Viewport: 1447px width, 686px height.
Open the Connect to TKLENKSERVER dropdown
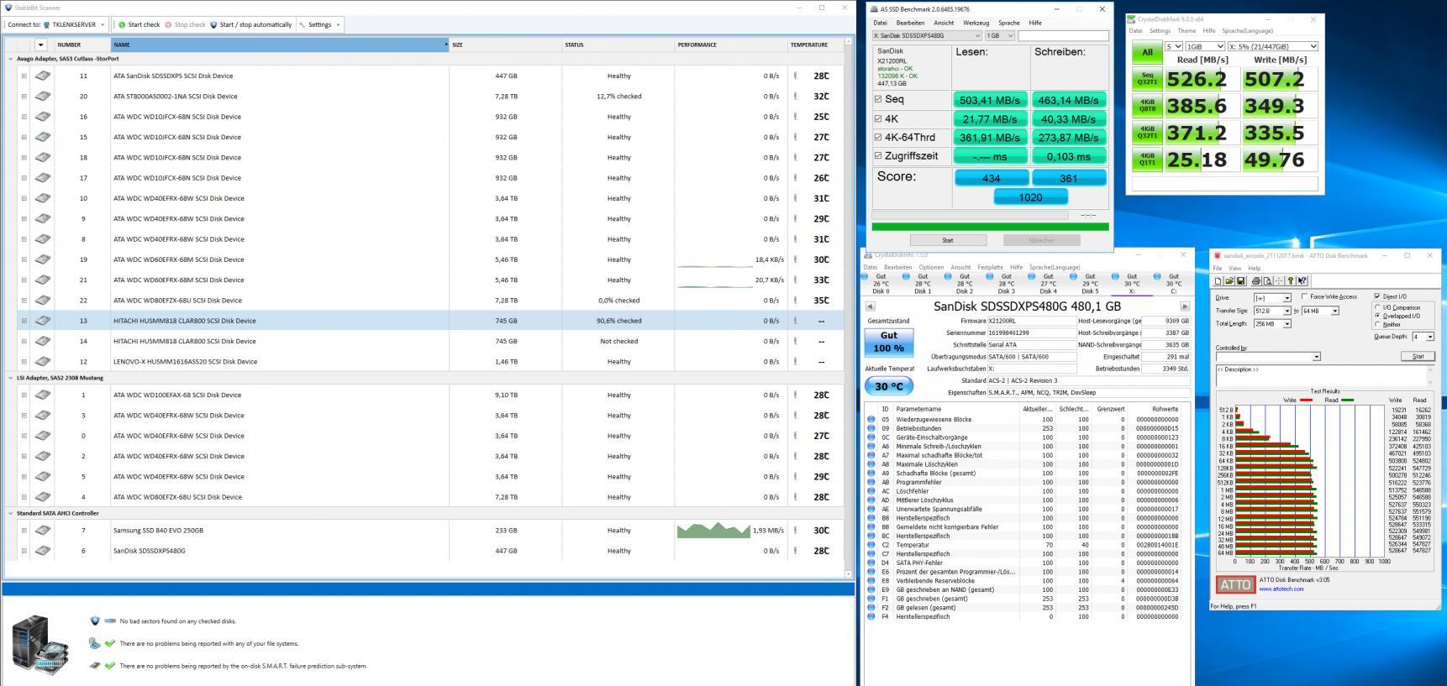103,24
